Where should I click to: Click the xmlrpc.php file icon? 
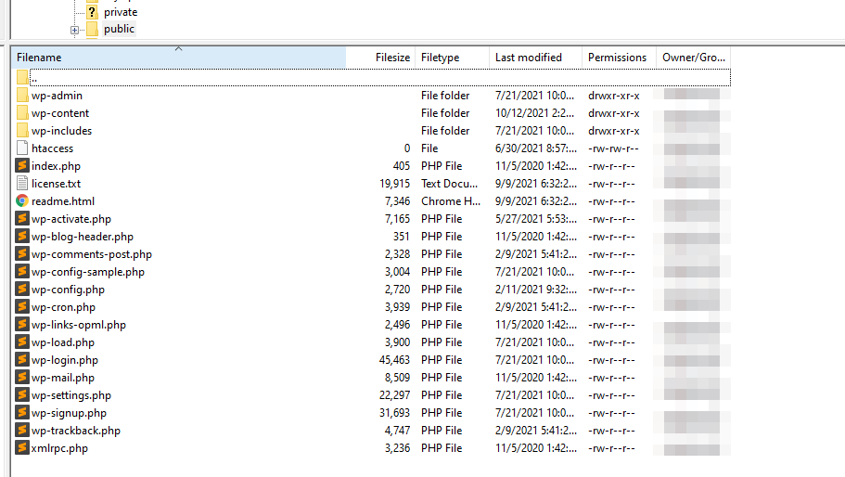coord(22,448)
